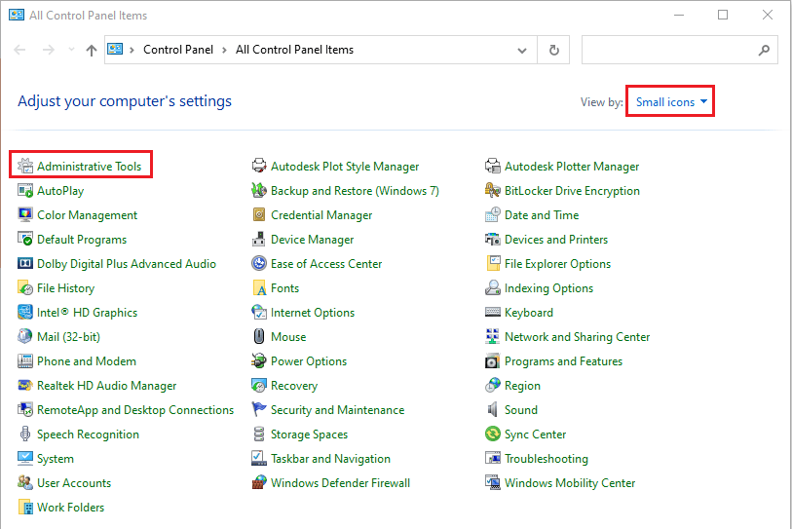The height and width of the screenshot is (529, 792).
Task: Open the Mail (32-bit) icon
Action: 24,336
